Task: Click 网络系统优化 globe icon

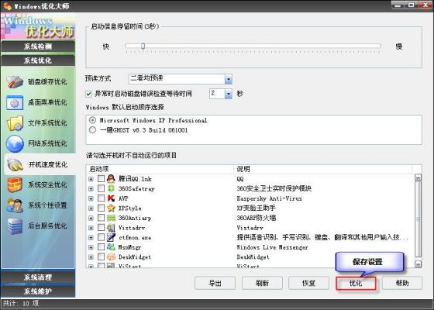Action: [15, 143]
